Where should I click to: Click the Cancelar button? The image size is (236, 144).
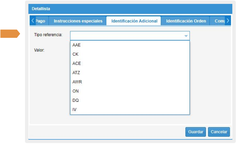click(x=219, y=132)
